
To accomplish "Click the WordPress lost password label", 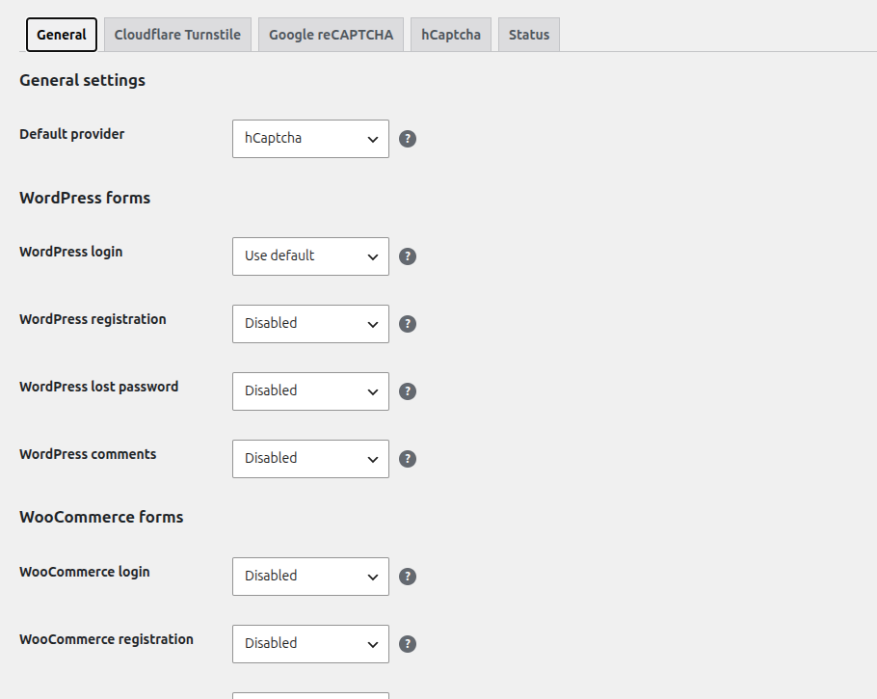I will [x=99, y=387].
